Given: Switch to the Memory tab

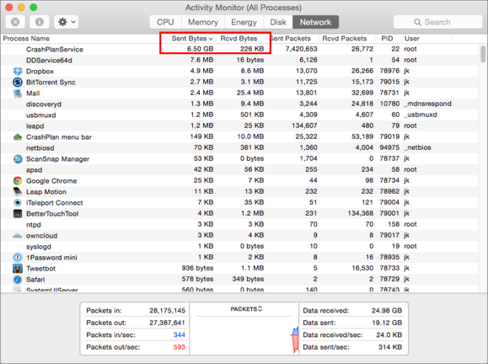Looking at the screenshot, I should click(x=203, y=22).
